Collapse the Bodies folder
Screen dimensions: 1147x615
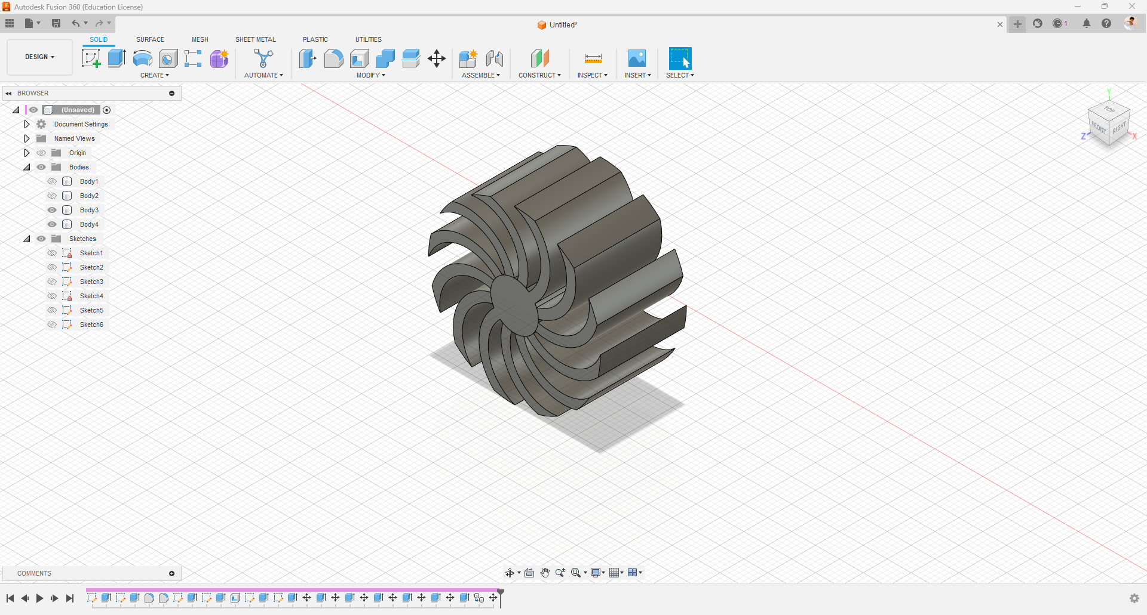tap(26, 167)
